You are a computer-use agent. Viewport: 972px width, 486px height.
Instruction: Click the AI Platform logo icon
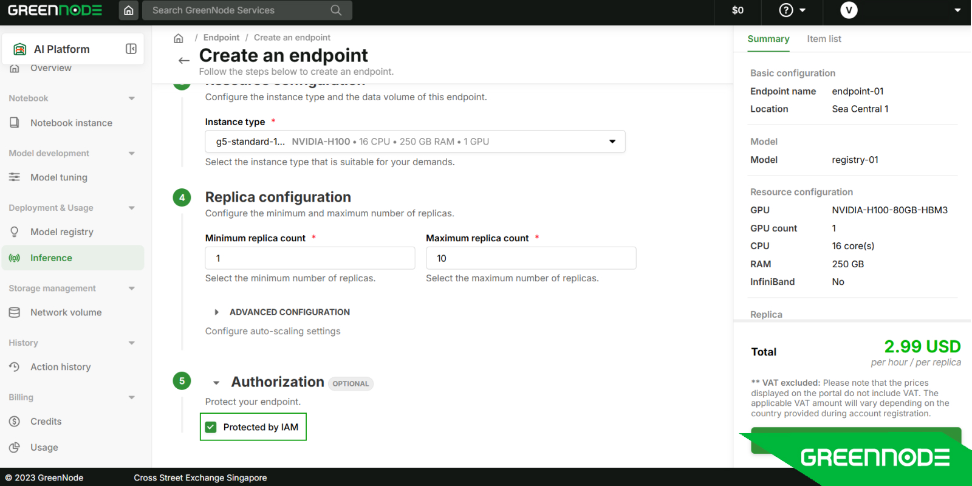click(x=20, y=49)
